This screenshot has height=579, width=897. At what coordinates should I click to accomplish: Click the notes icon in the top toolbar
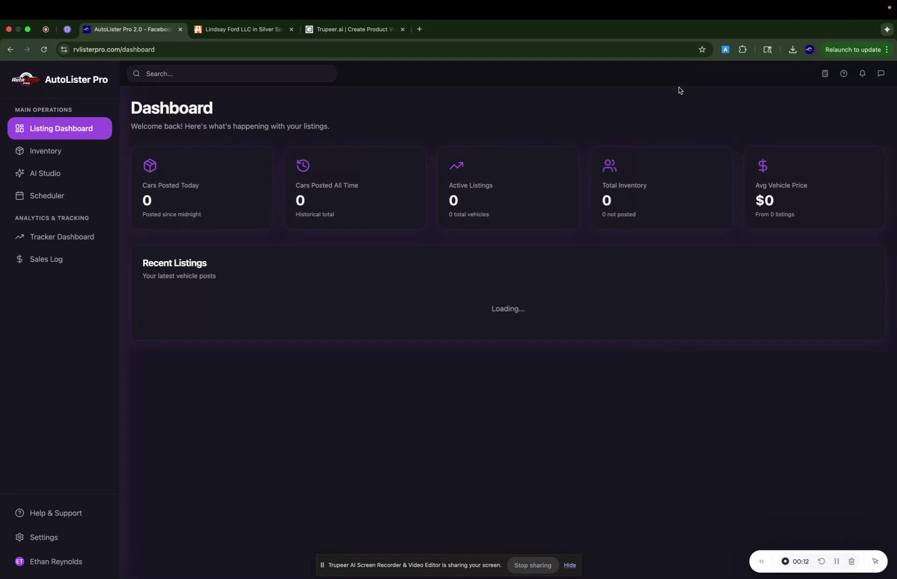coord(824,74)
